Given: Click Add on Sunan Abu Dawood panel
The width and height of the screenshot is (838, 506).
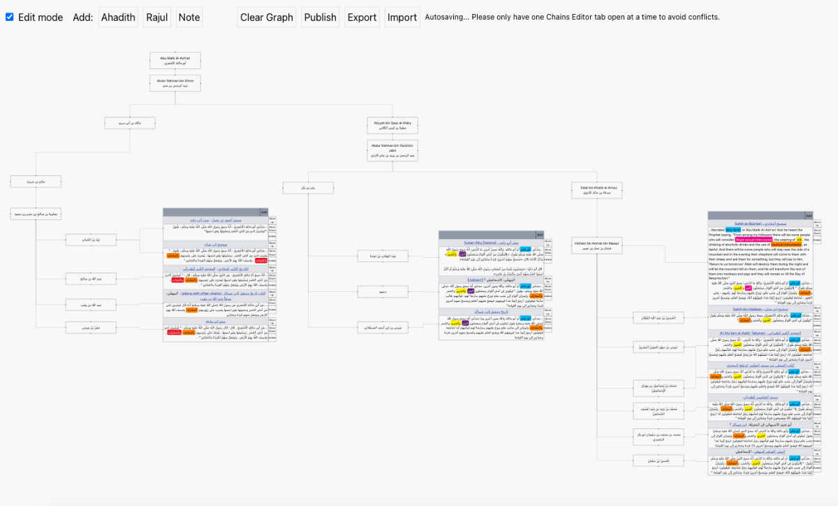Looking at the screenshot, I should point(539,235).
